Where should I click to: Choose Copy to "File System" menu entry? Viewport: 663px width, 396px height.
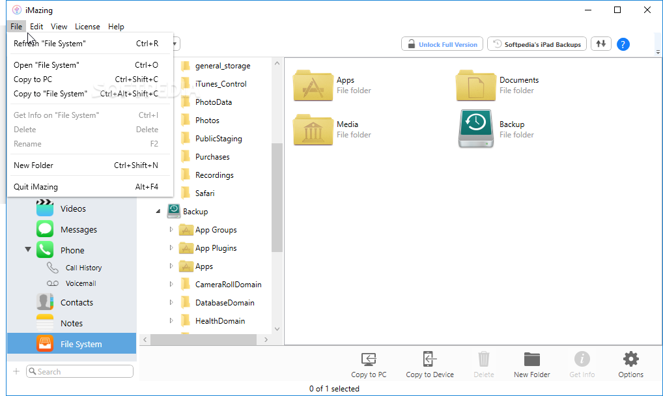90,94
